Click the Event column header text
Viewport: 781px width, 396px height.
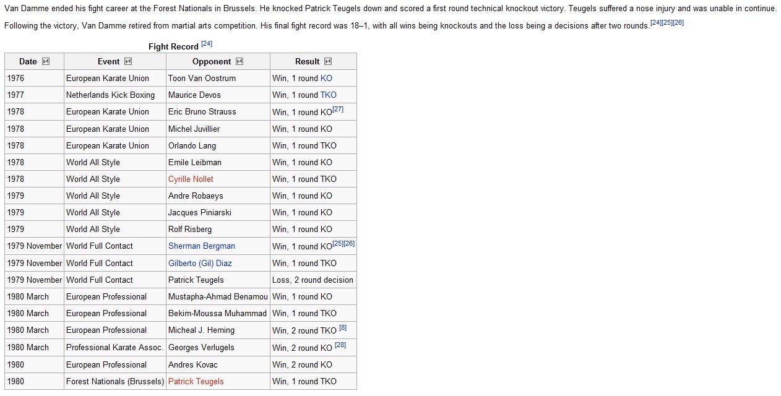click(x=108, y=61)
